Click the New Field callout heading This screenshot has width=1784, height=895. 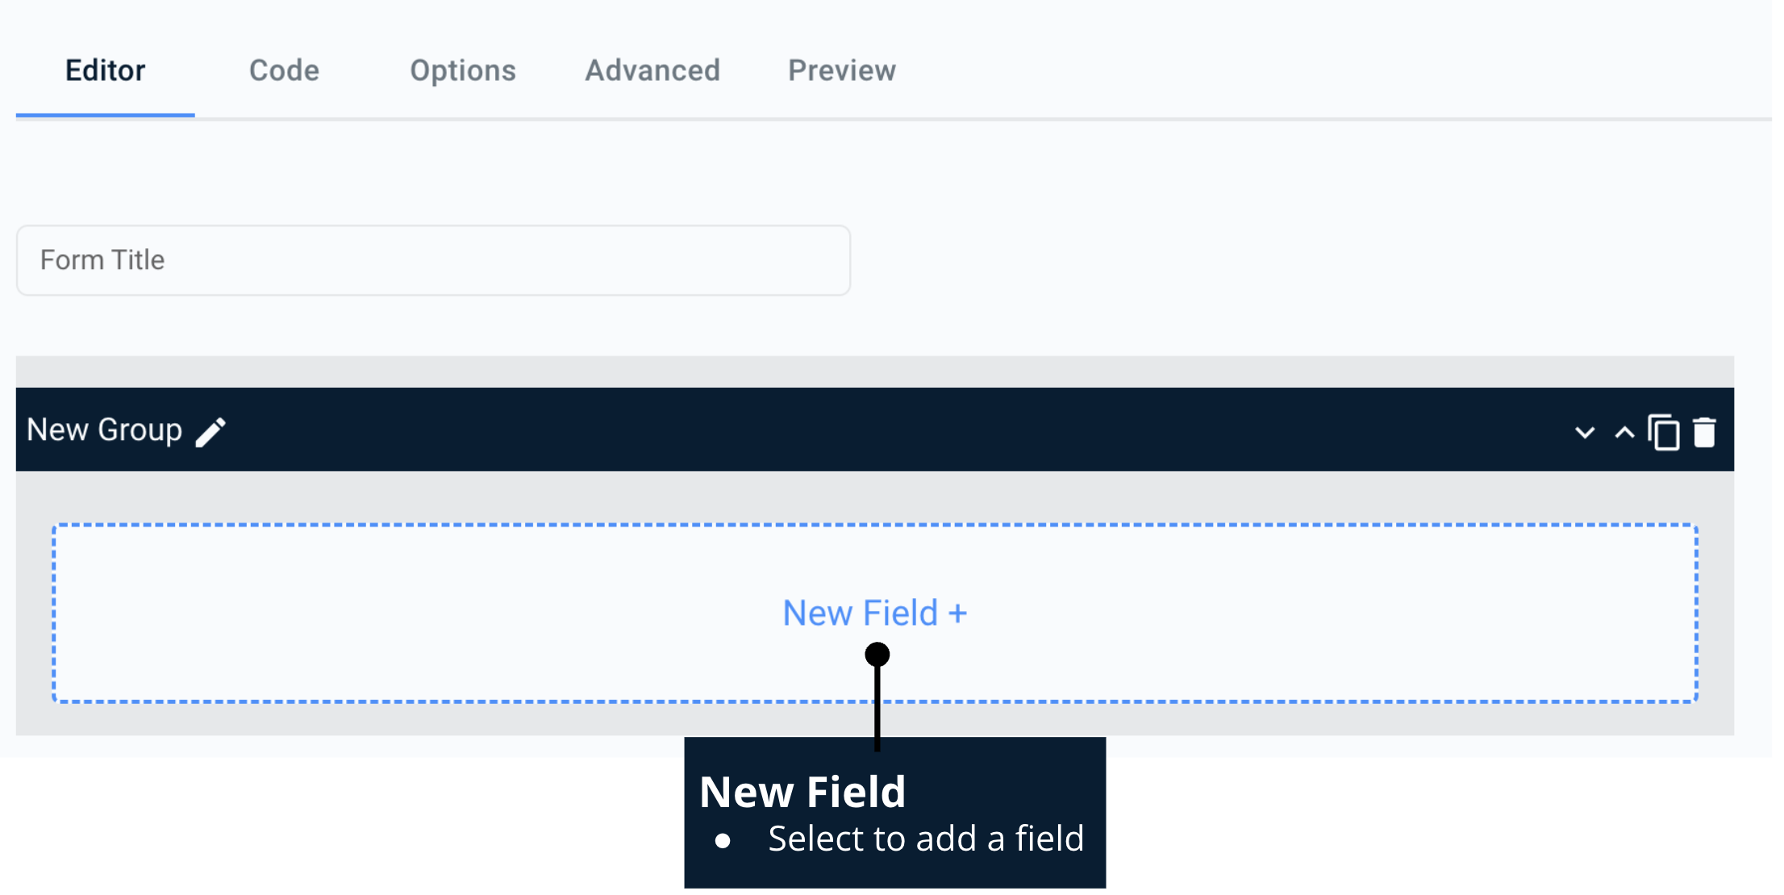pyautogui.click(x=802, y=792)
